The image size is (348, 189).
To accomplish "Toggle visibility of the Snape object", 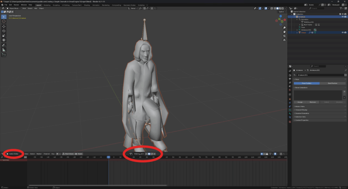I will tap(342, 33).
